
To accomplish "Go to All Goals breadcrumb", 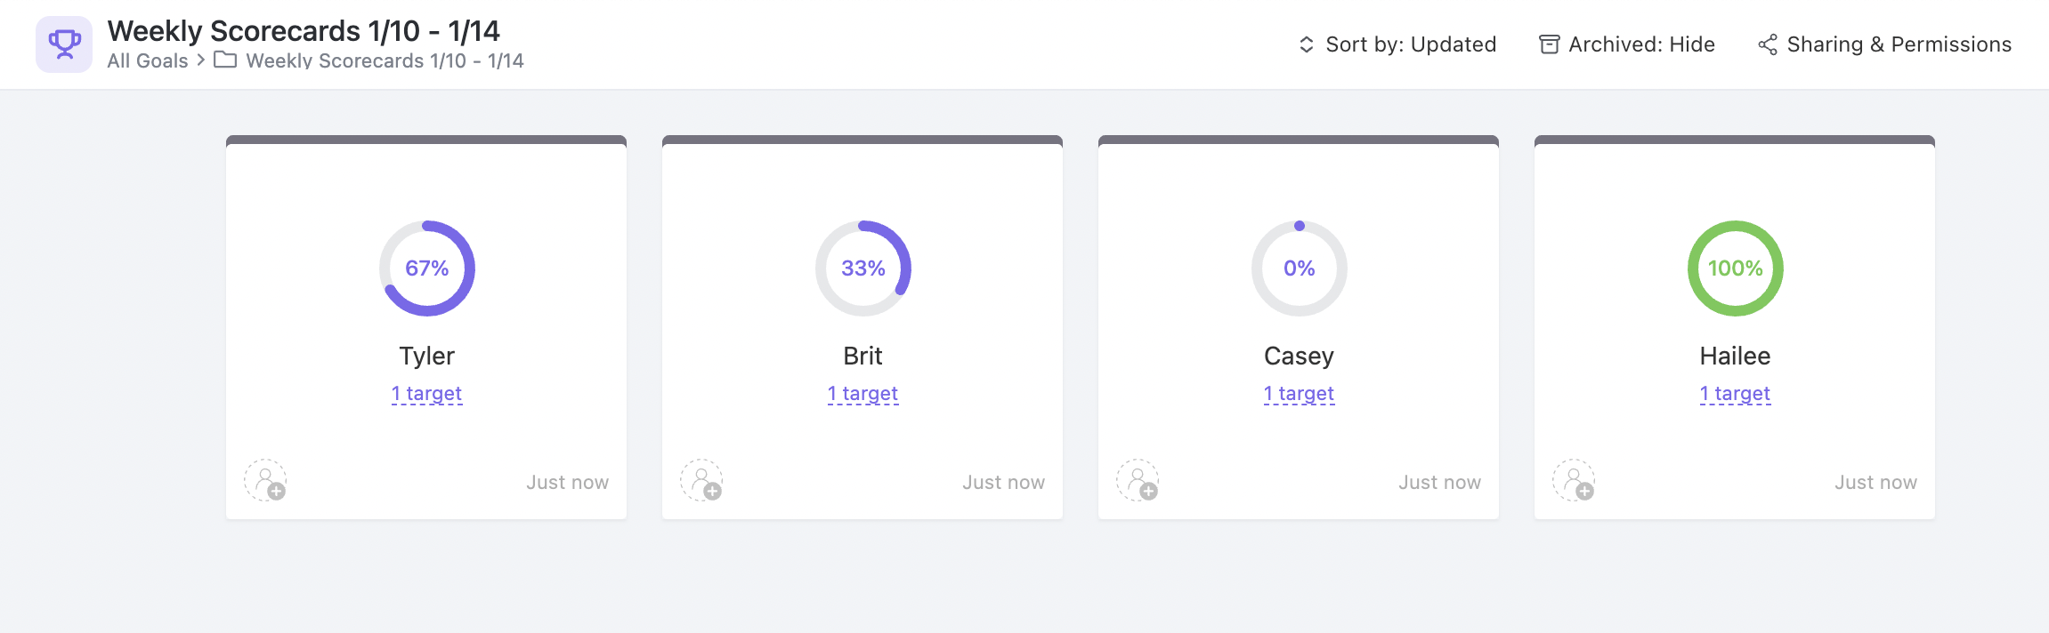I will coord(148,60).
